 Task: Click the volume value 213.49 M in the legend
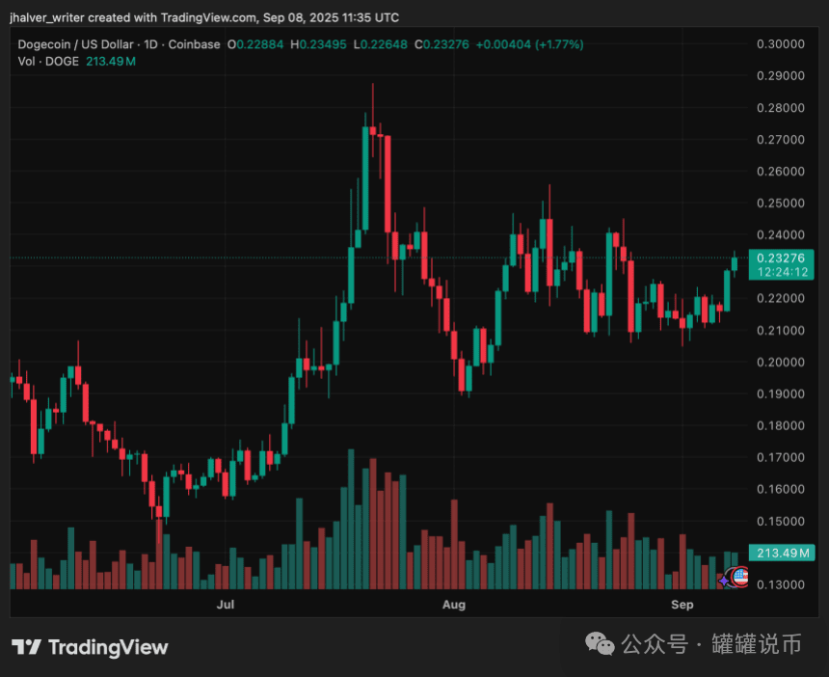111,62
